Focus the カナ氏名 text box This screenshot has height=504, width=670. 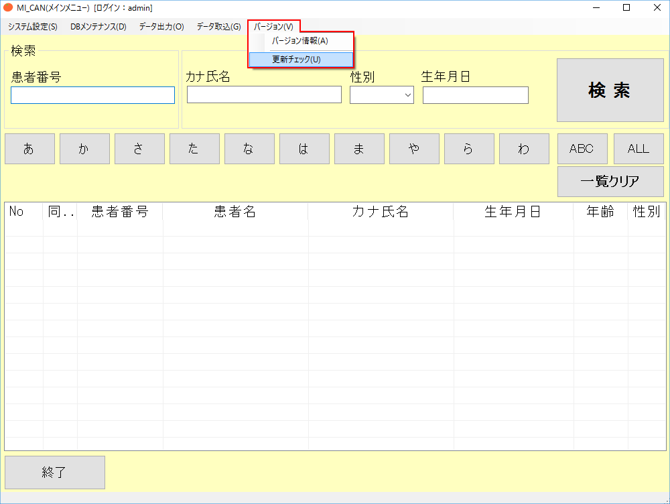264,95
